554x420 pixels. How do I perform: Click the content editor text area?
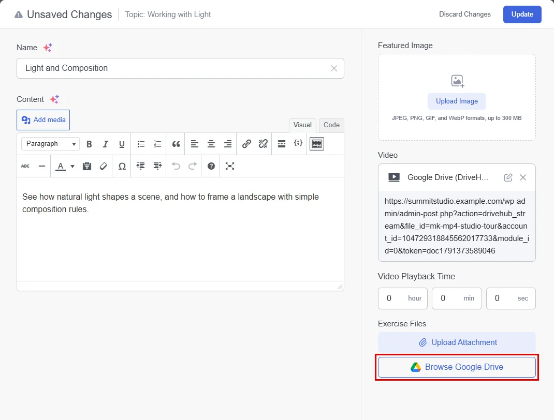180,229
